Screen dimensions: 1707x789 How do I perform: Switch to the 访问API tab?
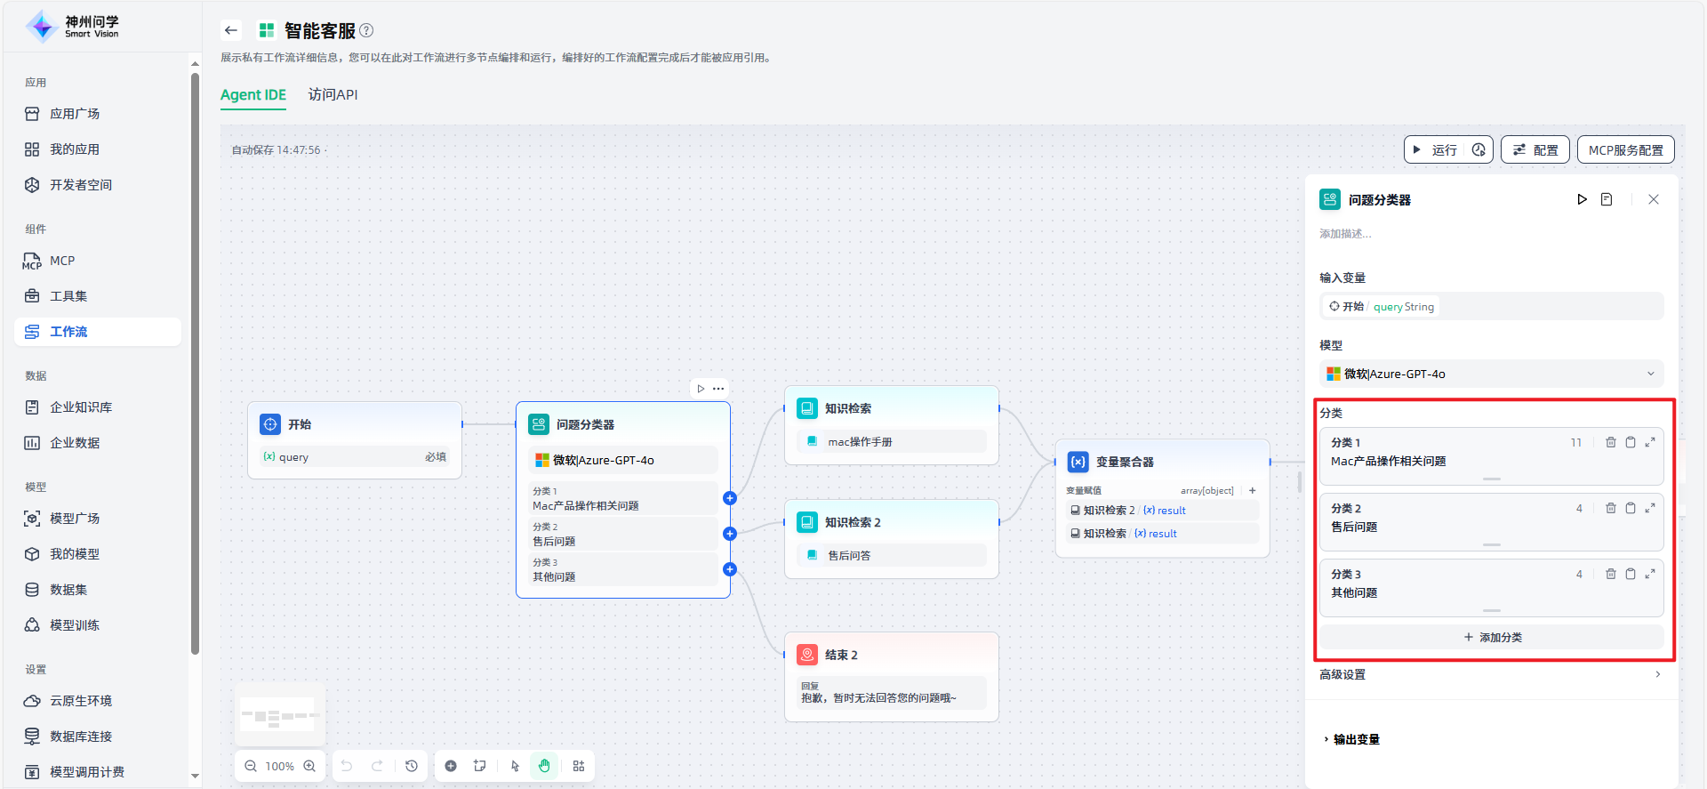tap(333, 94)
